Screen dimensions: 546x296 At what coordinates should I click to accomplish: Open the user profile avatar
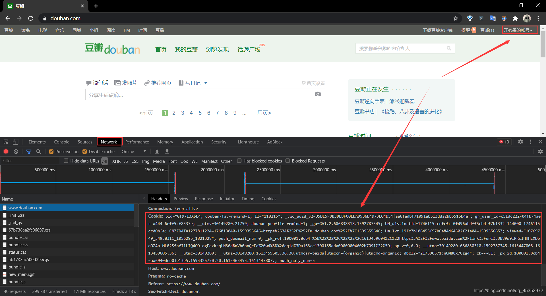pos(527,18)
